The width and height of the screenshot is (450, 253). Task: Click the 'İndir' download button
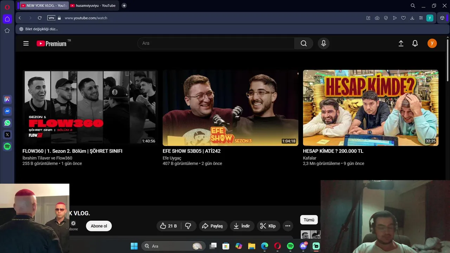pos(242,226)
